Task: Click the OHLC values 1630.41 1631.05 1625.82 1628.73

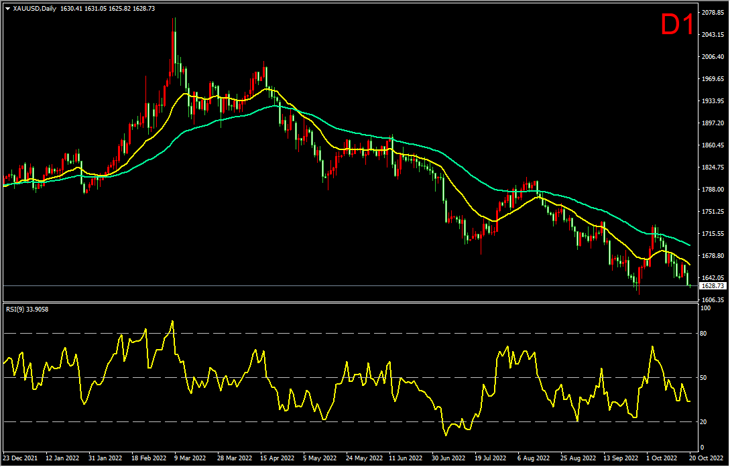Action: [x=107, y=8]
